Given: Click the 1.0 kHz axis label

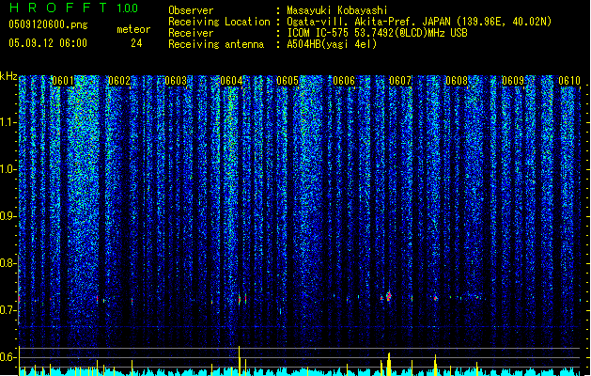Looking at the screenshot, I should click(8, 169).
